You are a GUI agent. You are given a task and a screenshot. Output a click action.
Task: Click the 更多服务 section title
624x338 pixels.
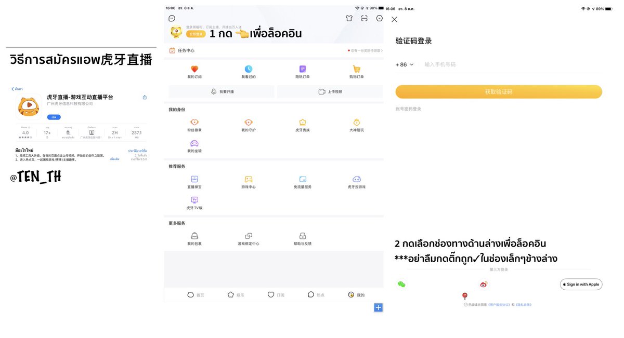coord(176,223)
